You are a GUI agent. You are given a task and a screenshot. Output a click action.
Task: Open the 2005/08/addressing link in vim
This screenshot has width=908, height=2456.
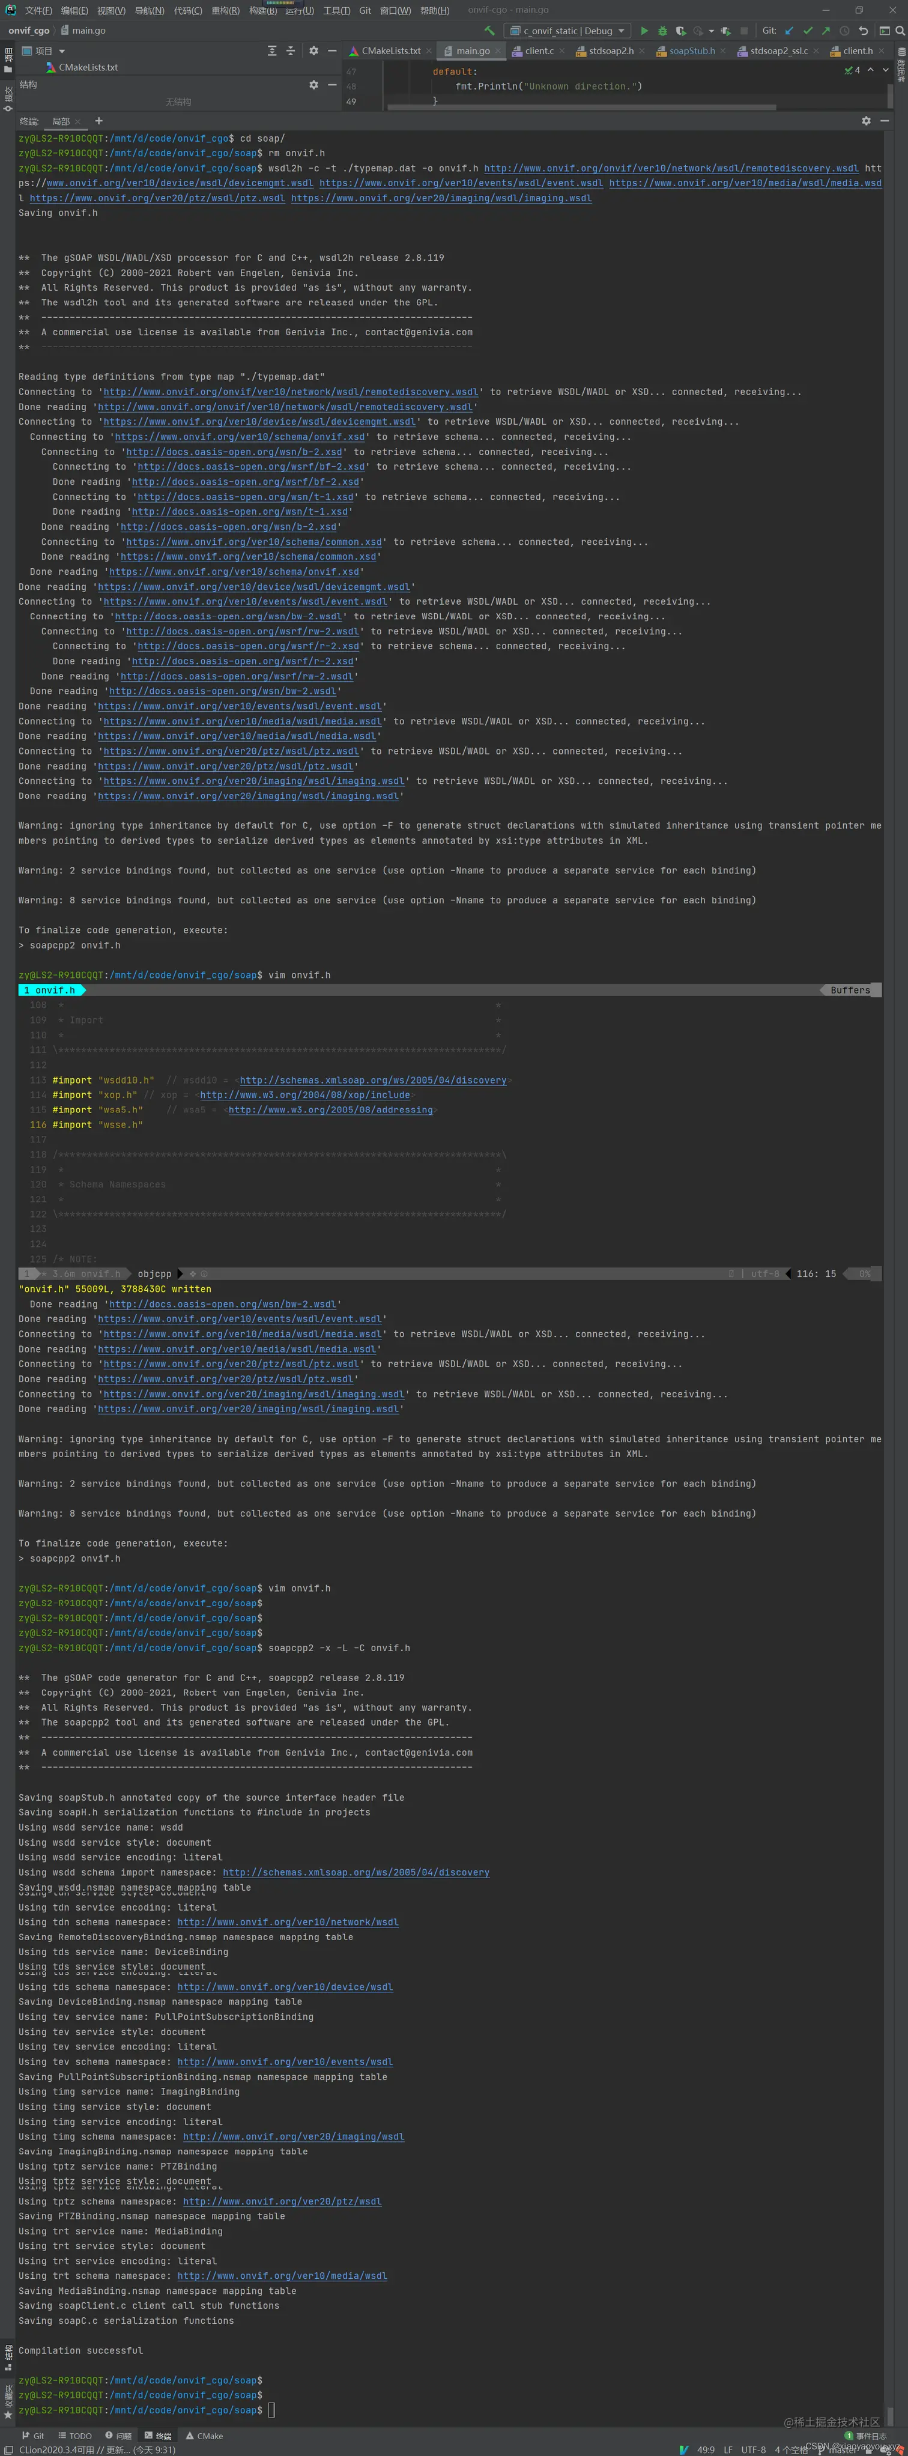pyautogui.click(x=331, y=1110)
